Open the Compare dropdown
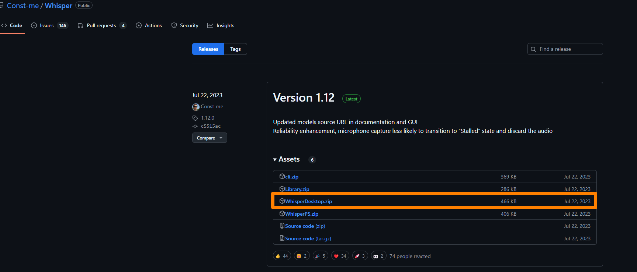637x272 pixels. point(209,138)
